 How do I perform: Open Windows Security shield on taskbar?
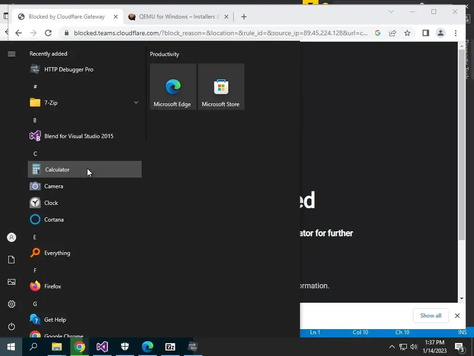(x=125, y=347)
